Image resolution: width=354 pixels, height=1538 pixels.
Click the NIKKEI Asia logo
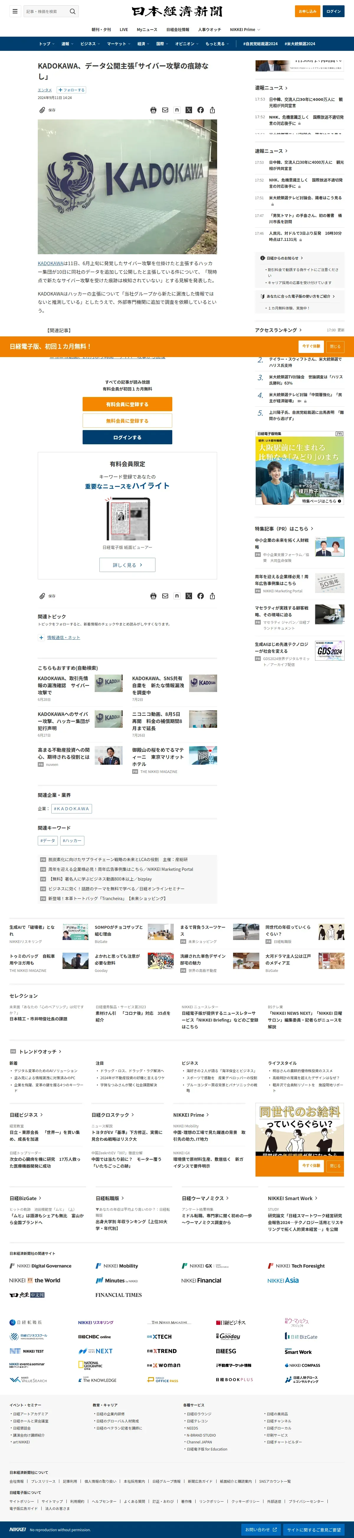(283, 1280)
